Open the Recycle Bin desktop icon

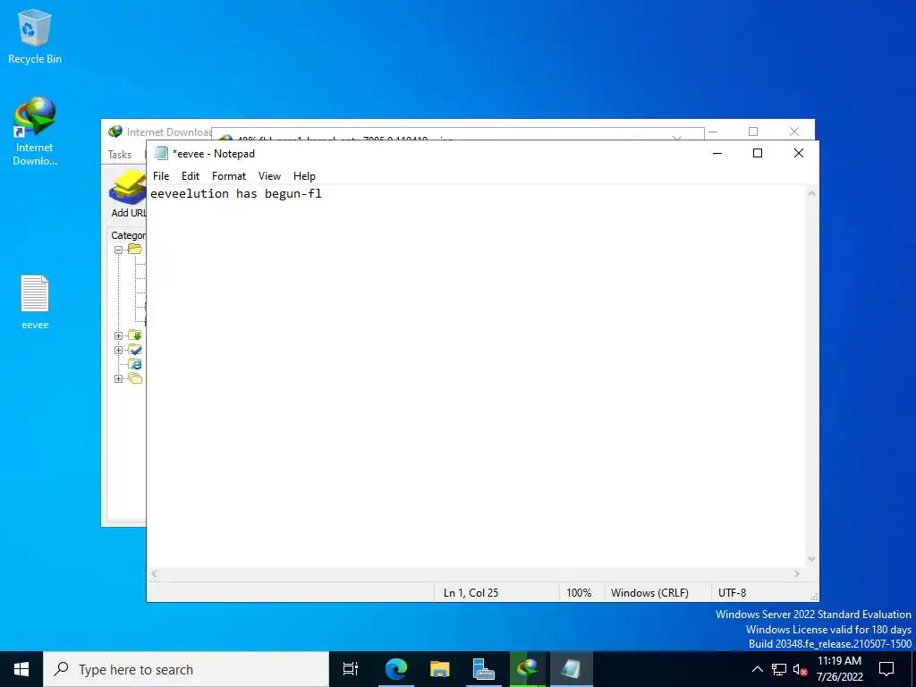point(35,36)
